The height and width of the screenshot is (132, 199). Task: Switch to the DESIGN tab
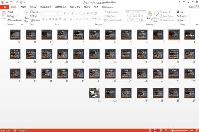tap(33, 7)
